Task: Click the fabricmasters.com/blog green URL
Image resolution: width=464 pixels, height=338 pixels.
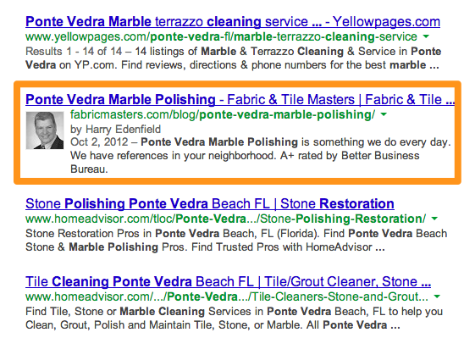Action: (x=223, y=114)
